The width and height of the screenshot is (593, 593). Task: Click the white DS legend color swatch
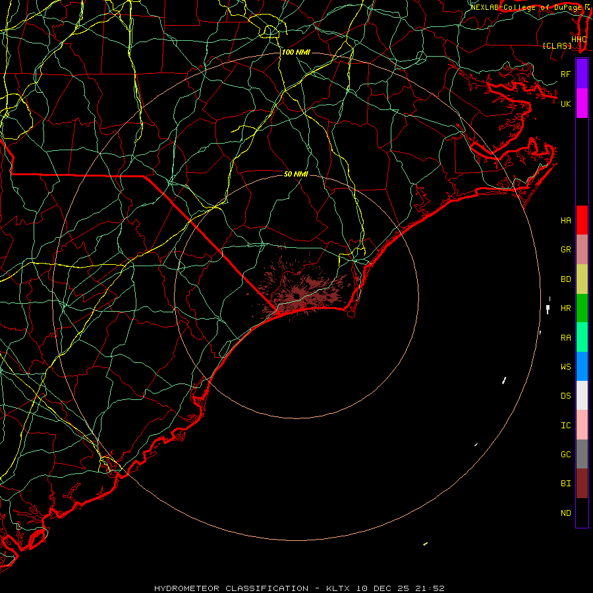click(582, 395)
